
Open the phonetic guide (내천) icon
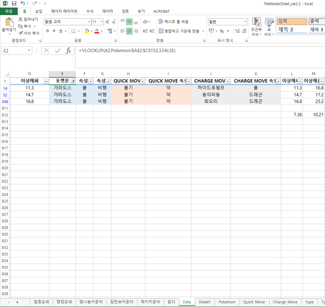pyautogui.click(x=110, y=31)
